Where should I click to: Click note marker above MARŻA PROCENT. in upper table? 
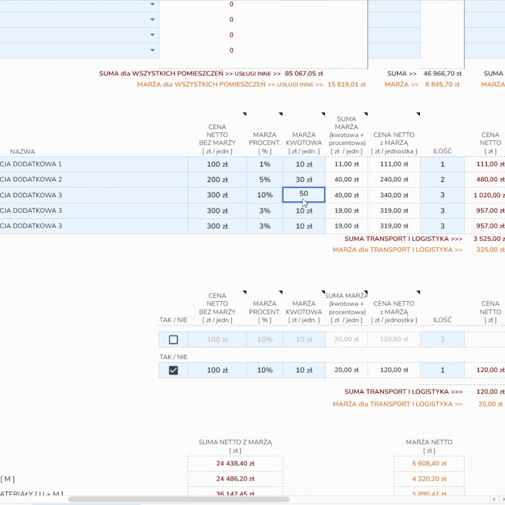pyautogui.click(x=281, y=114)
